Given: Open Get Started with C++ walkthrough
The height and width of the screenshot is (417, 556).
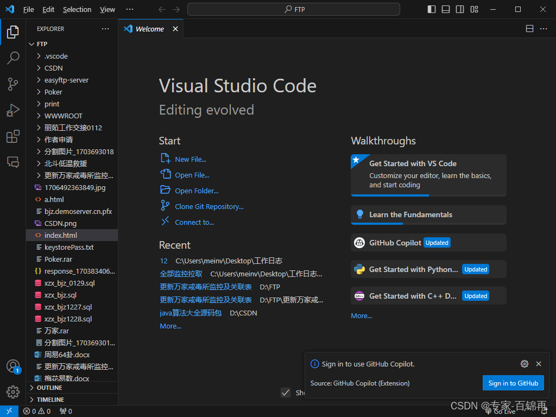Looking at the screenshot, I should click(x=428, y=296).
